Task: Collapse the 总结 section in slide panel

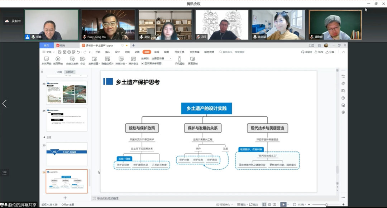Action: [44, 137]
